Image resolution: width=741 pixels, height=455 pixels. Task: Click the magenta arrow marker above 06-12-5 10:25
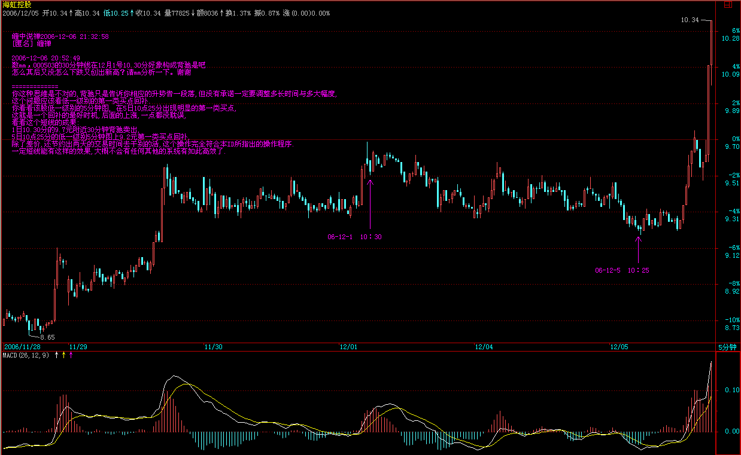point(638,249)
